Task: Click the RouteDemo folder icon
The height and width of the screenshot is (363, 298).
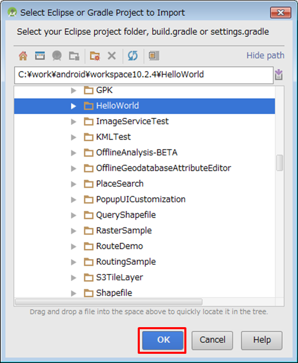Action: 89,246
